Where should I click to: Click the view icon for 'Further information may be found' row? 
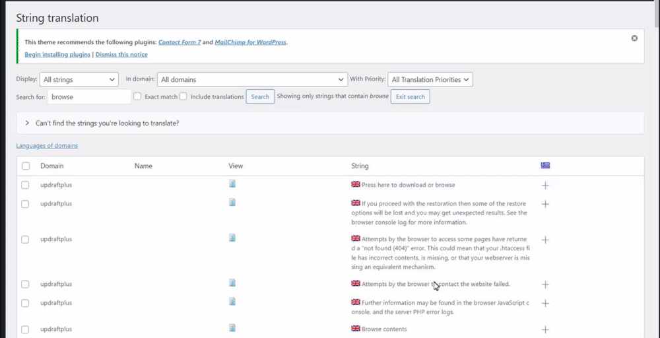pyautogui.click(x=232, y=301)
